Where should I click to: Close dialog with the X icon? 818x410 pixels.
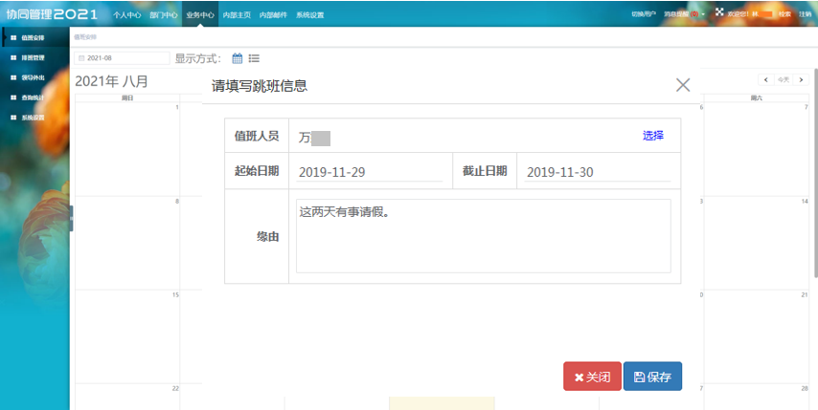pyautogui.click(x=683, y=85)
